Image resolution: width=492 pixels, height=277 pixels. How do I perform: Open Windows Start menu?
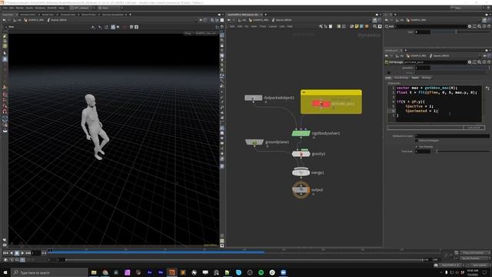coord(5,272)
